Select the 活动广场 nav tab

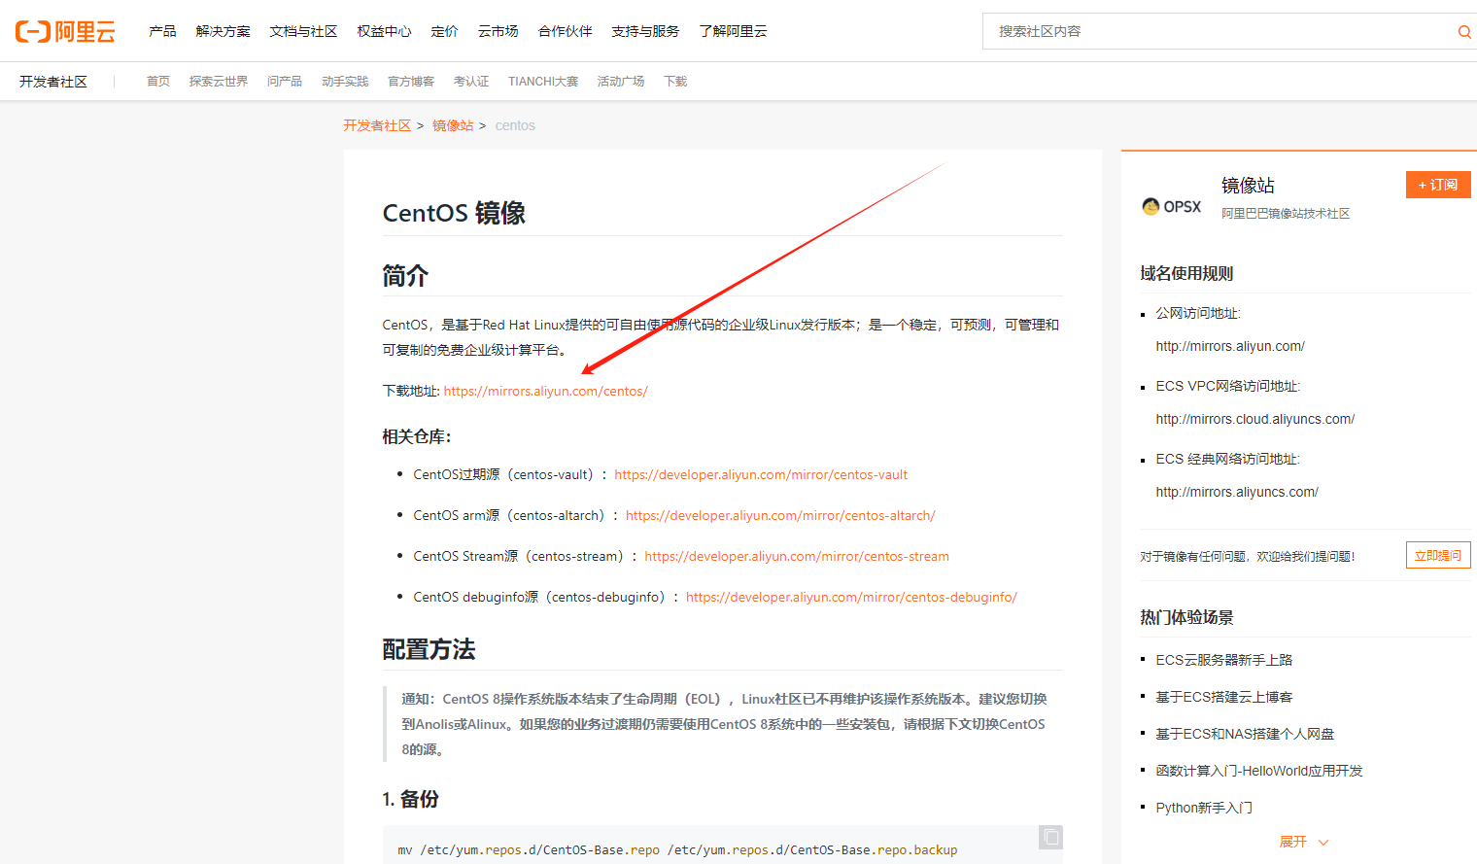coord(621,82)
